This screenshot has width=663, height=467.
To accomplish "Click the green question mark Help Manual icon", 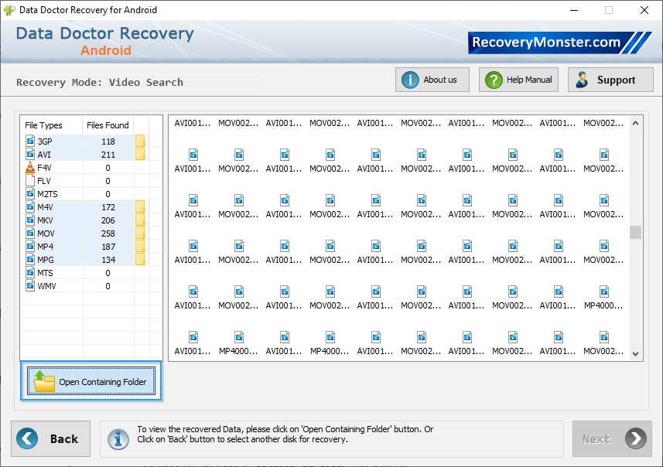I will (x=493, y=80).
